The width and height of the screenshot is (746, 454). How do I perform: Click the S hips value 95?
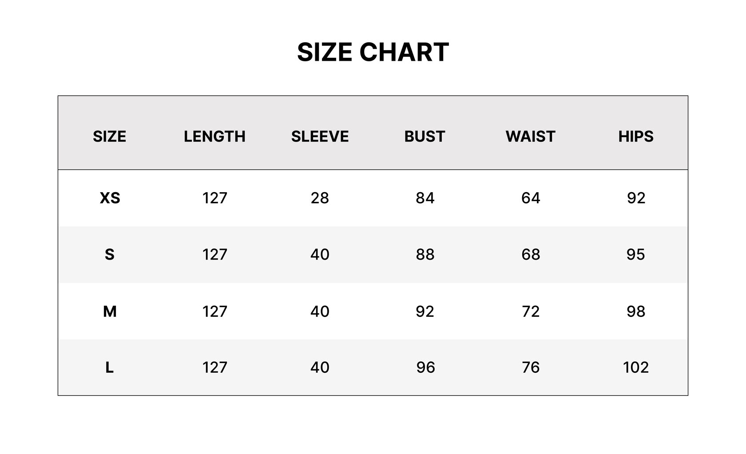636,255
